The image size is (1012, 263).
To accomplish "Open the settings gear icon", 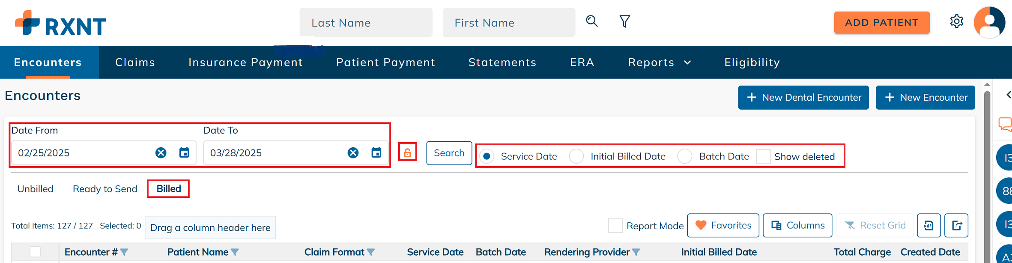I will pyautogui.click(x=956, y=21).
